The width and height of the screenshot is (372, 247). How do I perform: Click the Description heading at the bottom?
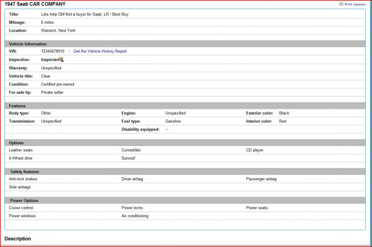click(x=18, y=239)
